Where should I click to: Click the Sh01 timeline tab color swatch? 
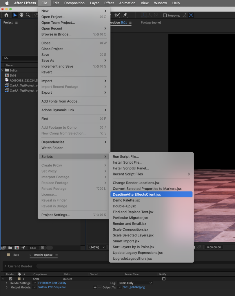point(8,255)
